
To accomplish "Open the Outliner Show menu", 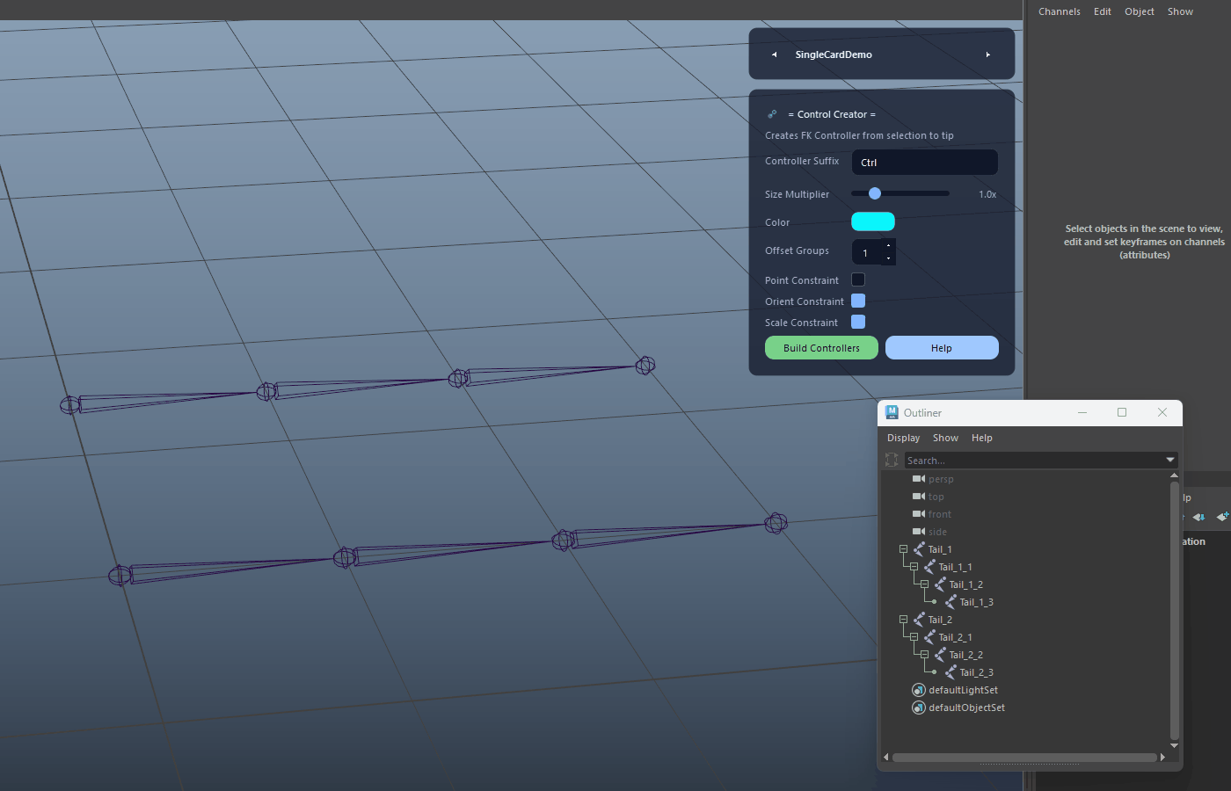I will 945,438.
